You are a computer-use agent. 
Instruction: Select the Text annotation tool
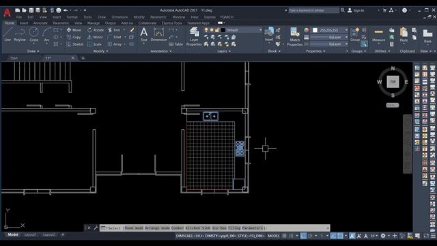point(144,35)
